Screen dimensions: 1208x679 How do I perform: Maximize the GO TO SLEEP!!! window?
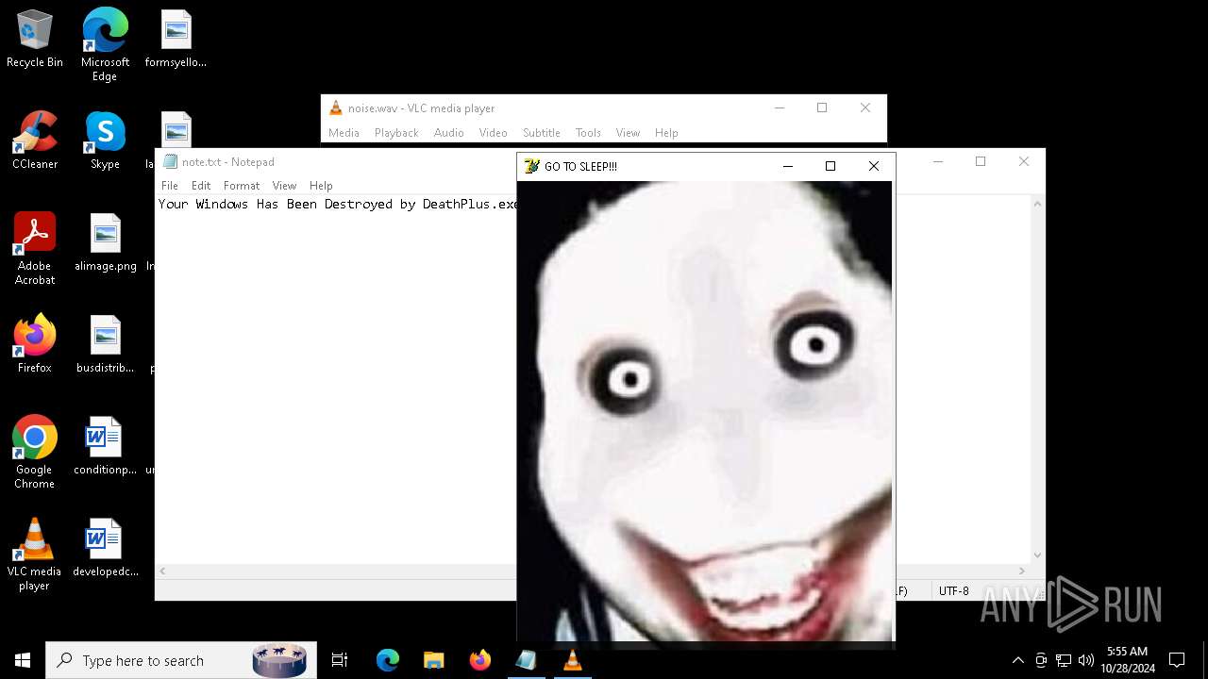(x=830, y=166)
